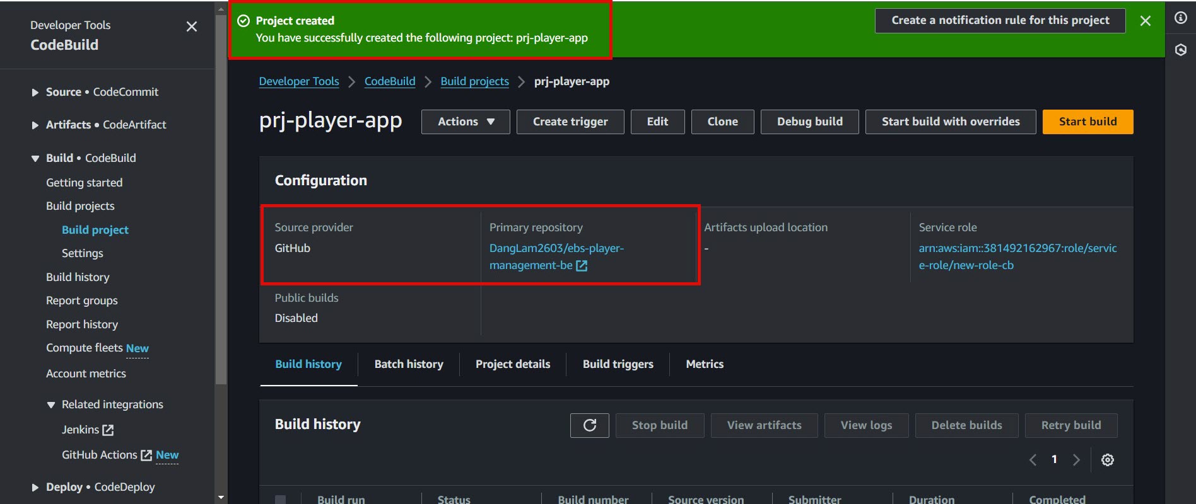Click the Submitter column header

814,499
